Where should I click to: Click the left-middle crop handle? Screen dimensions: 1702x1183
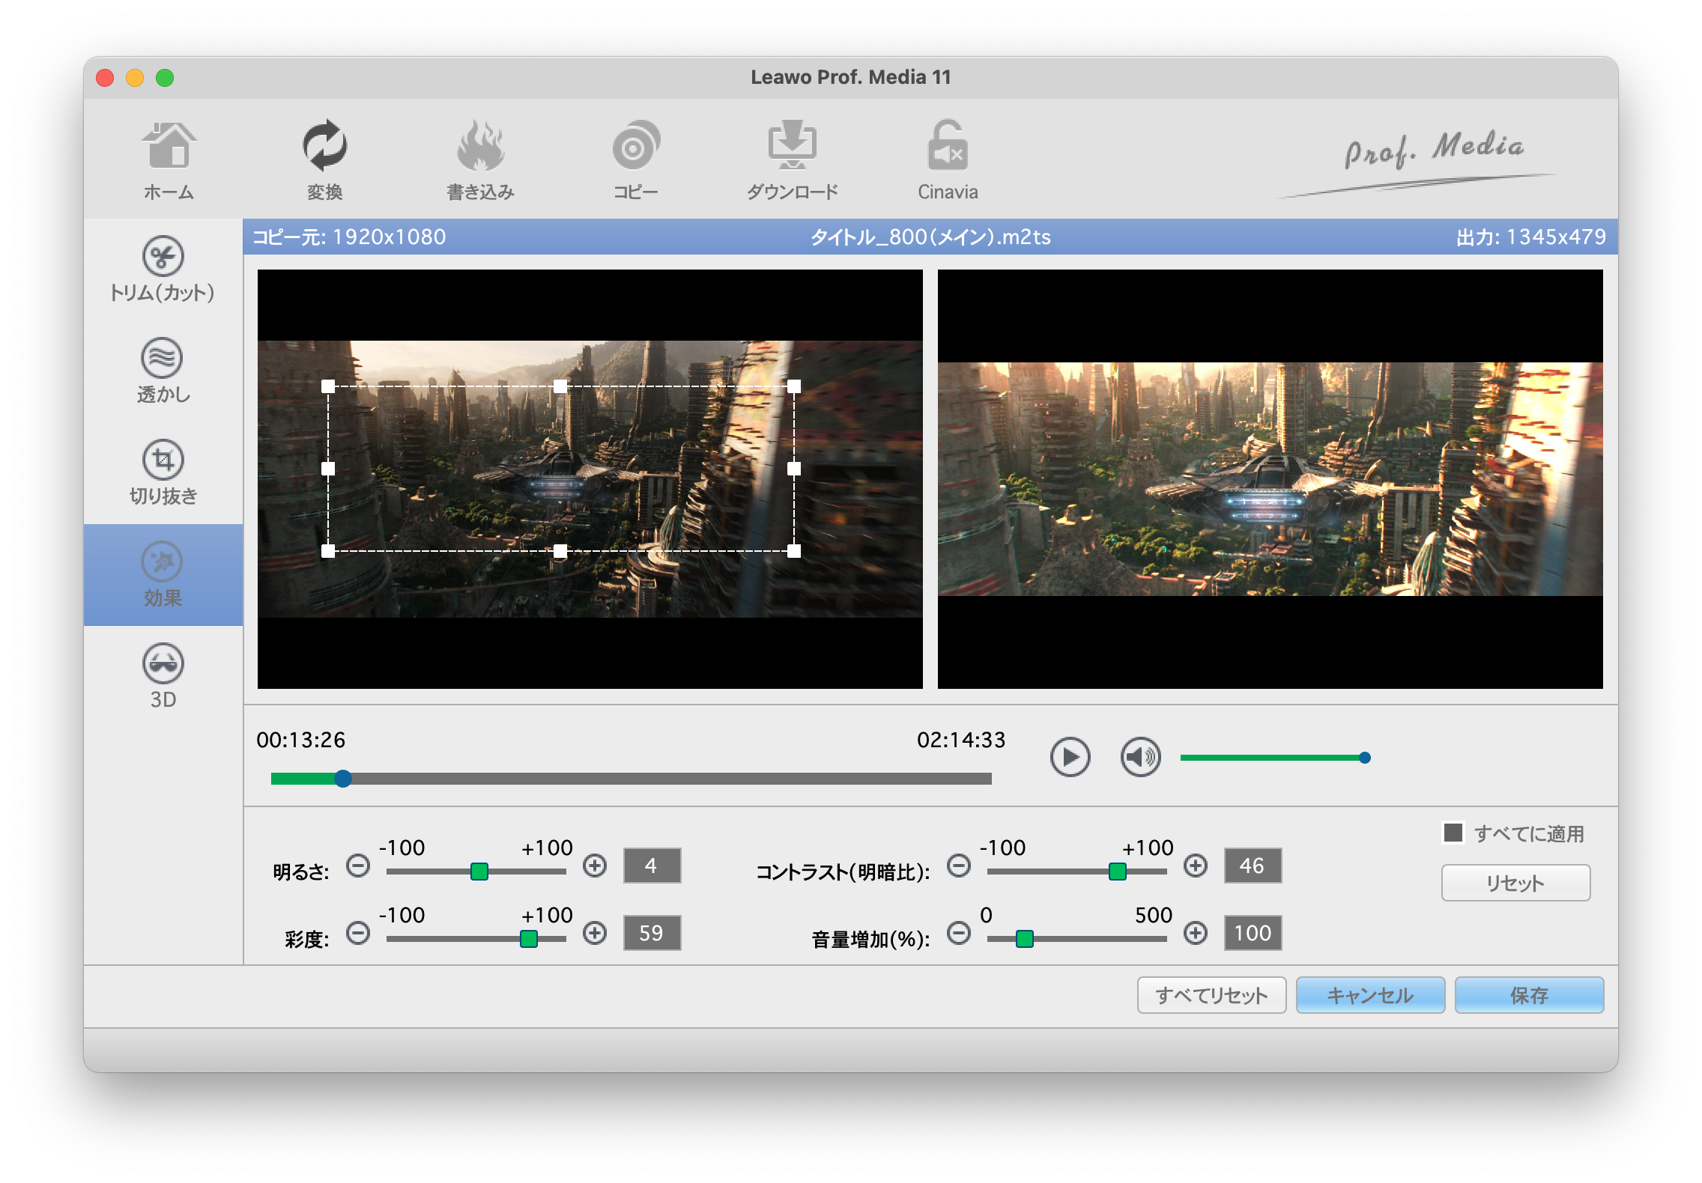tap(328, 469)
